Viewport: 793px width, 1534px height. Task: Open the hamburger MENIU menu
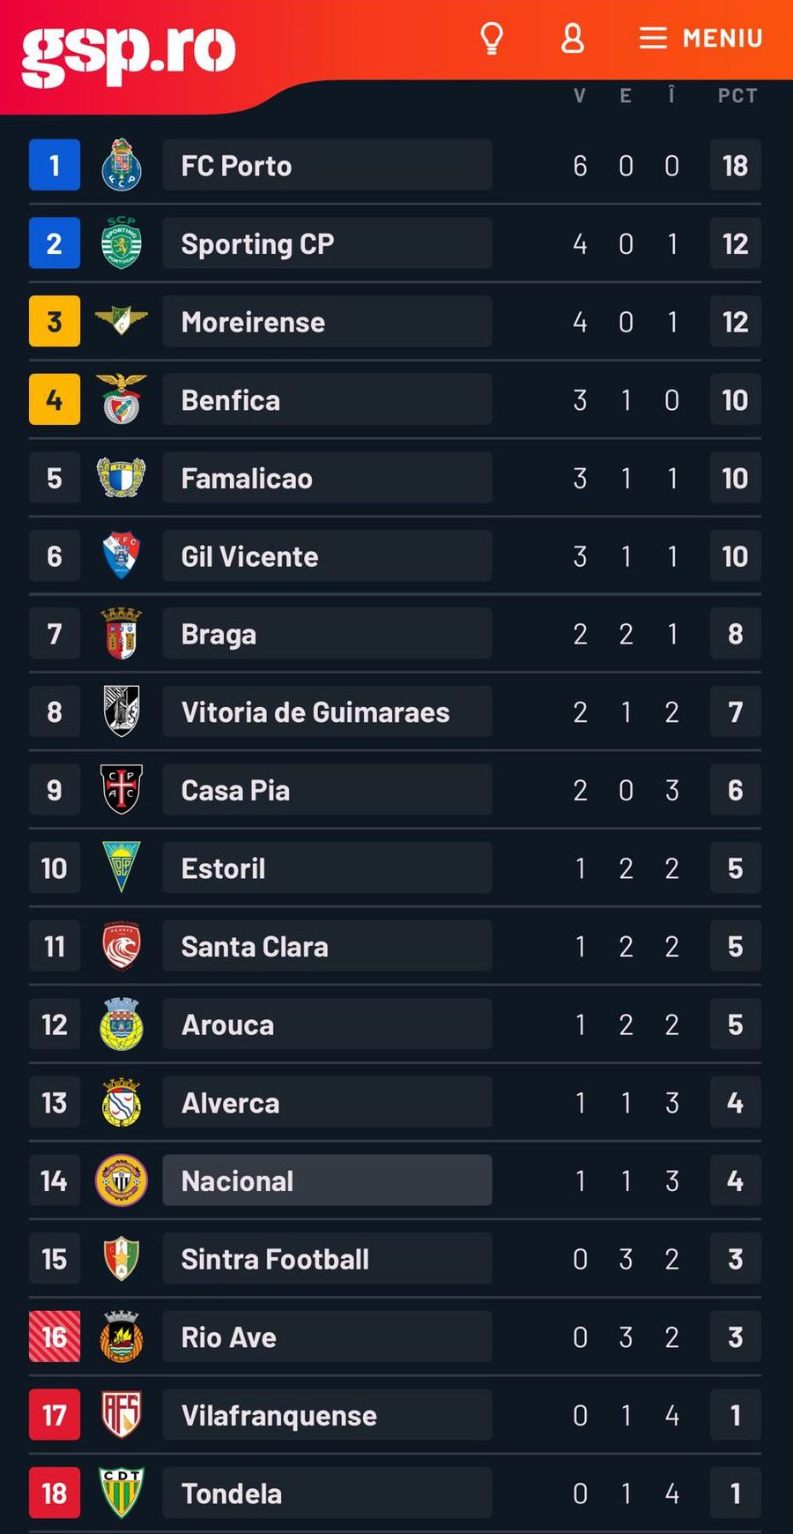click(x=700, y=38)
